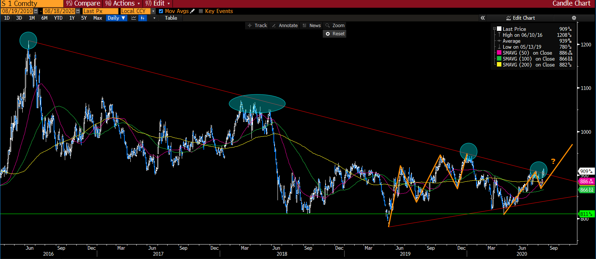Image resolution: width=596 pixels, height=259 pixels.
Task: Collapse side panel with double-chevron icon
Action: [483, 18]
